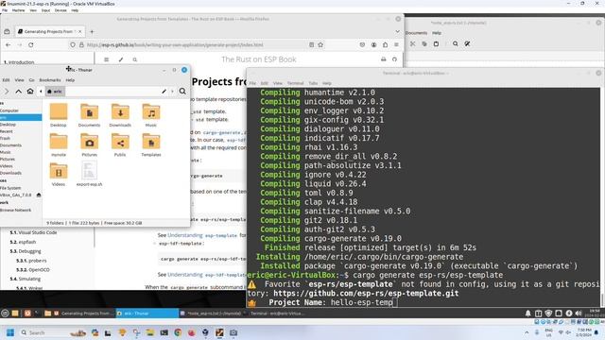Select Trash in Thunar's sidebar
This screenshot has width=605, height=340.
tap(5, 139)
